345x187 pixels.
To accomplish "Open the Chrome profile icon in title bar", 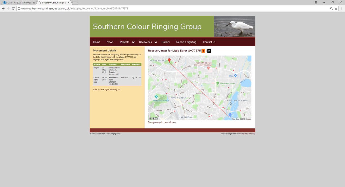I will tap(316, 2).
